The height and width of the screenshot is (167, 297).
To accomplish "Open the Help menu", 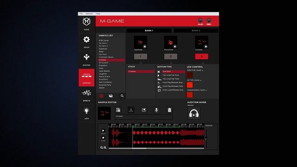I will (x=98, y=13).
